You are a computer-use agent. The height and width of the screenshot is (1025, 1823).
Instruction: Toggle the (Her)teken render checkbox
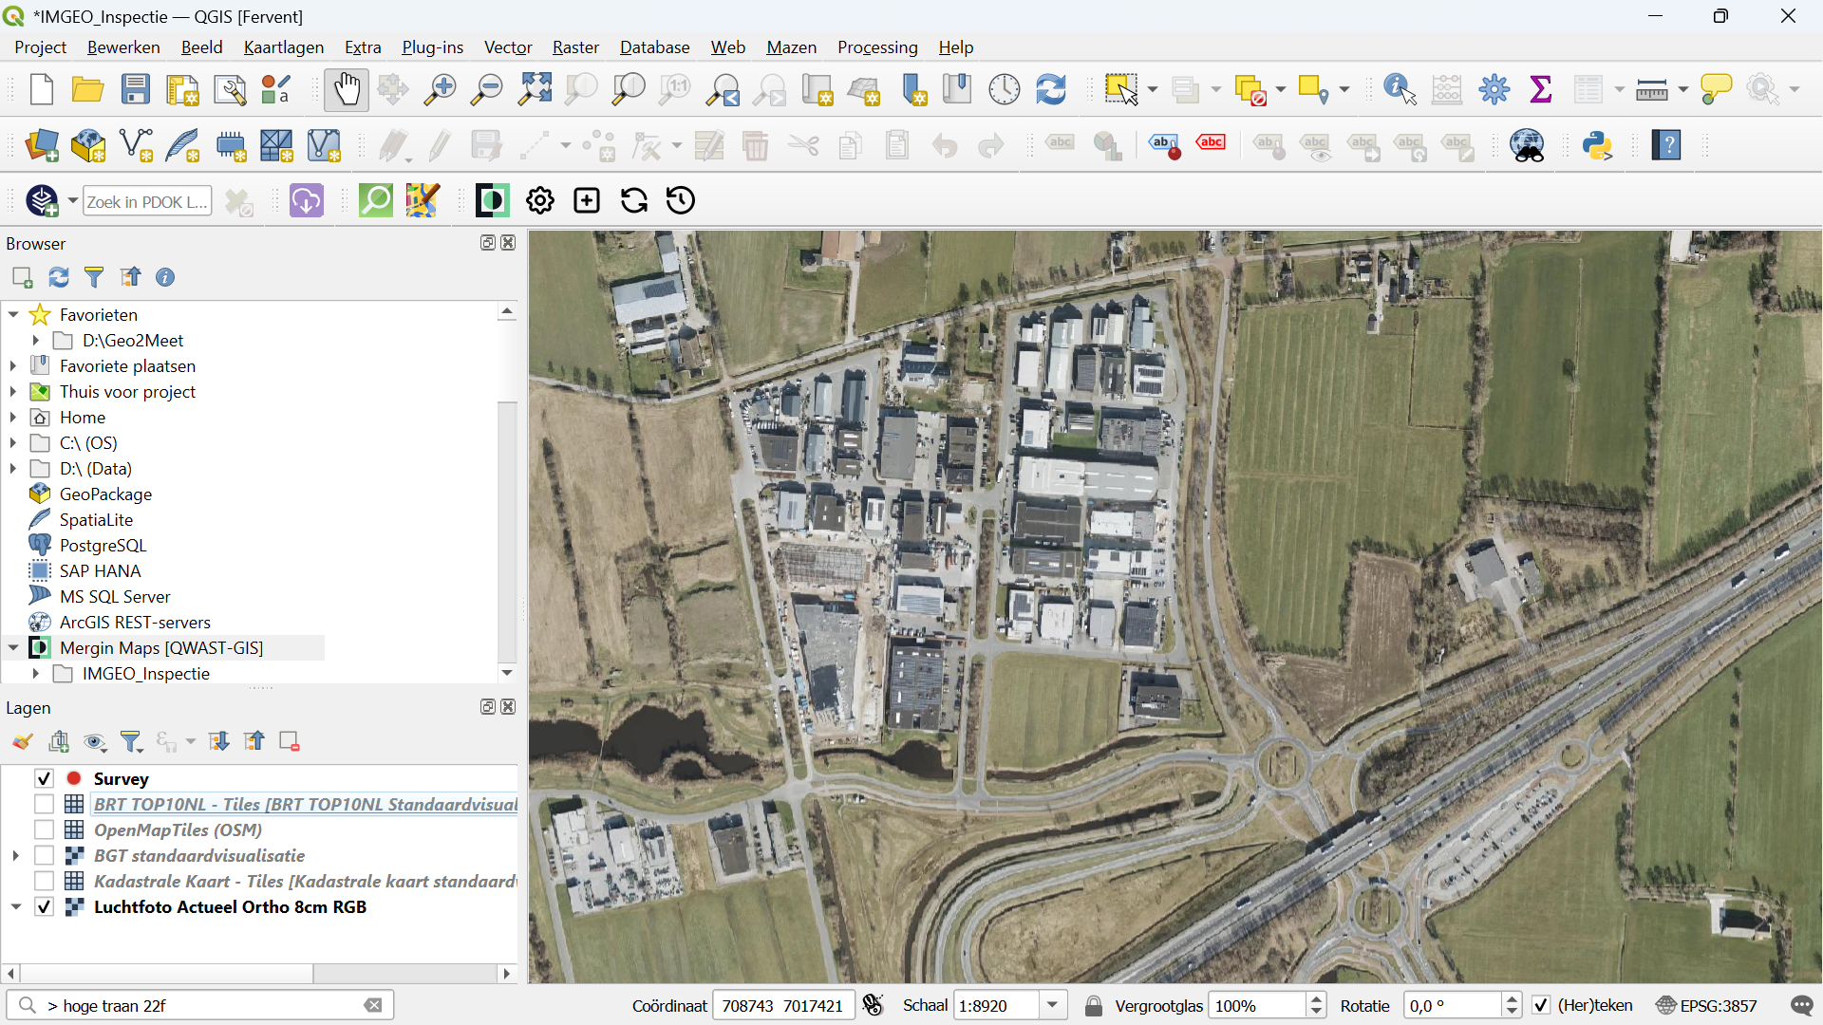[1541, 1006]
